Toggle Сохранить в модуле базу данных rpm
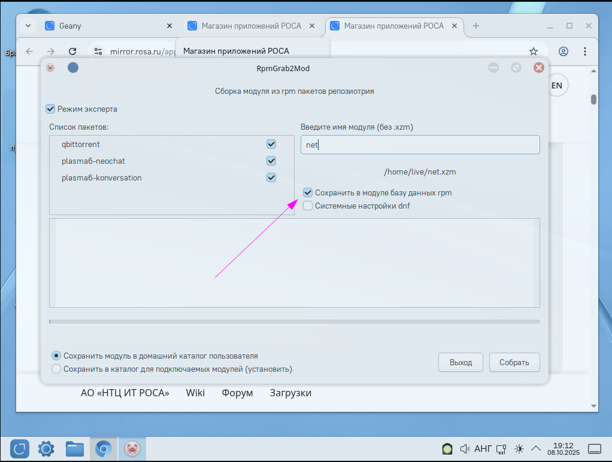 [x=308, y=192]
